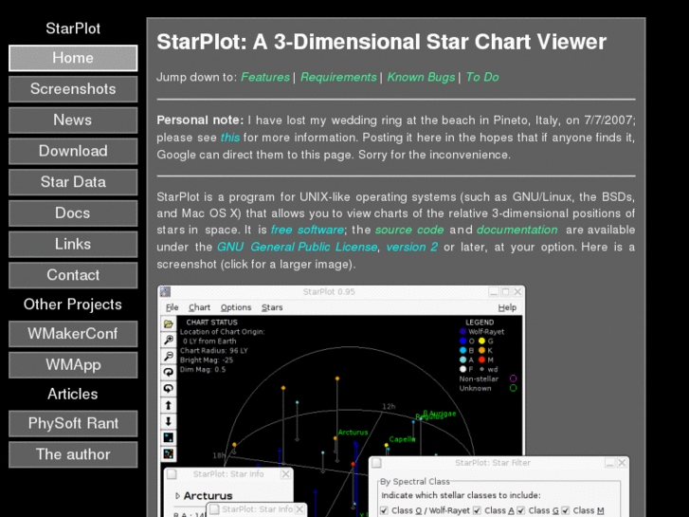
Task: Open the version 2 link
Action: click(411, 247)
